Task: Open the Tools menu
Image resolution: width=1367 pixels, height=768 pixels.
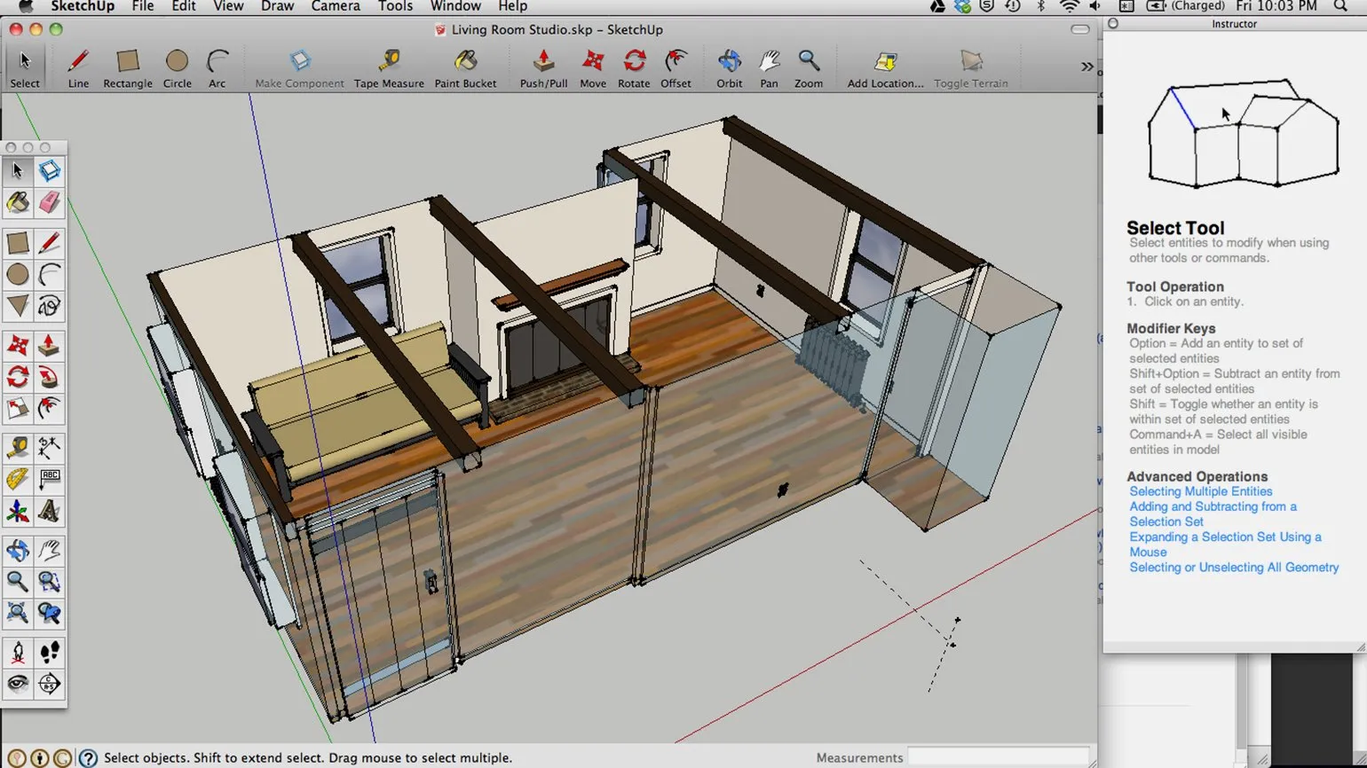Action: (x=395, y=6)
